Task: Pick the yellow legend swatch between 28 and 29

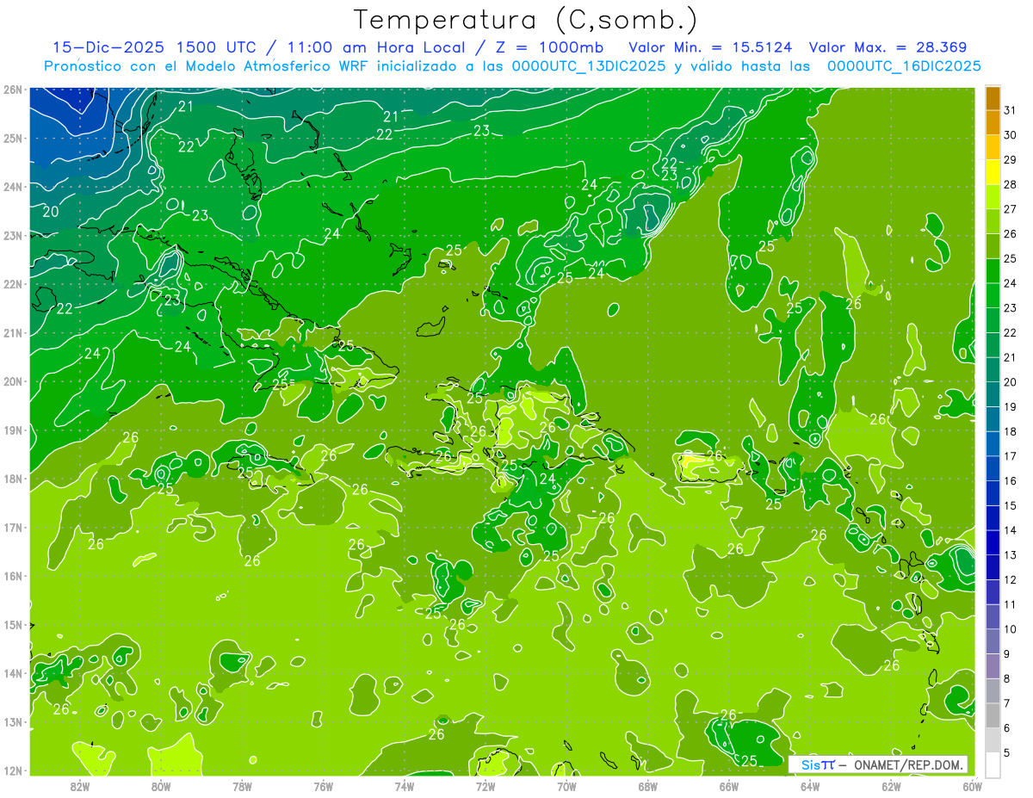Action: click(993, 172)
